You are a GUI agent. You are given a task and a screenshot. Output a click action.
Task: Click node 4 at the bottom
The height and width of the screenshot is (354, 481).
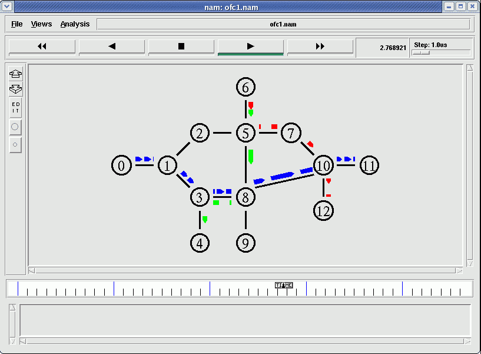coord(200,243)
